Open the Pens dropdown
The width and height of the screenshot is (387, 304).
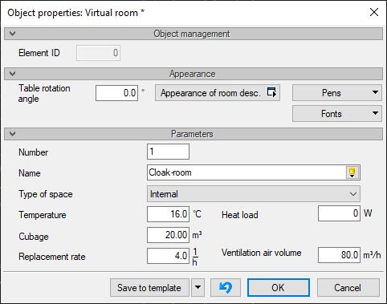(337, 93)
